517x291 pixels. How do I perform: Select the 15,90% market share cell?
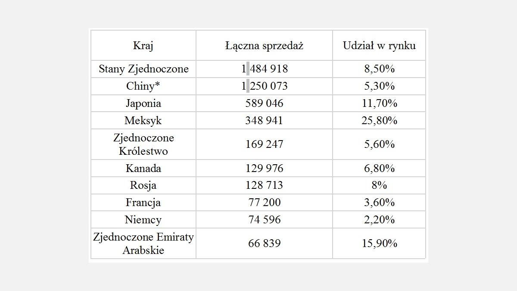click(379, 244)
